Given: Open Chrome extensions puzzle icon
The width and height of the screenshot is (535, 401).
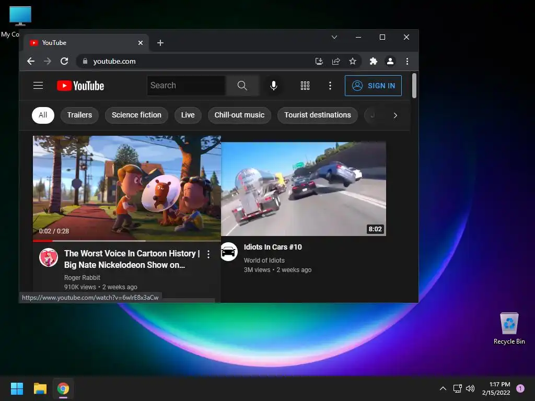Looking at the screenshot, I should (373, 62).
